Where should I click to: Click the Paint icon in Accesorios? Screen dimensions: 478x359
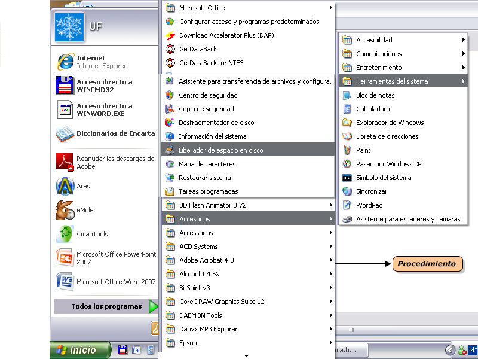347,150
